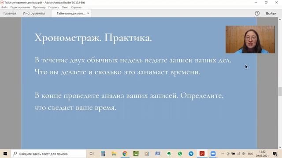Switch to the Главная tab
Image resolution: width=282 pixels, height=158 pixels.
click(10, 14)
